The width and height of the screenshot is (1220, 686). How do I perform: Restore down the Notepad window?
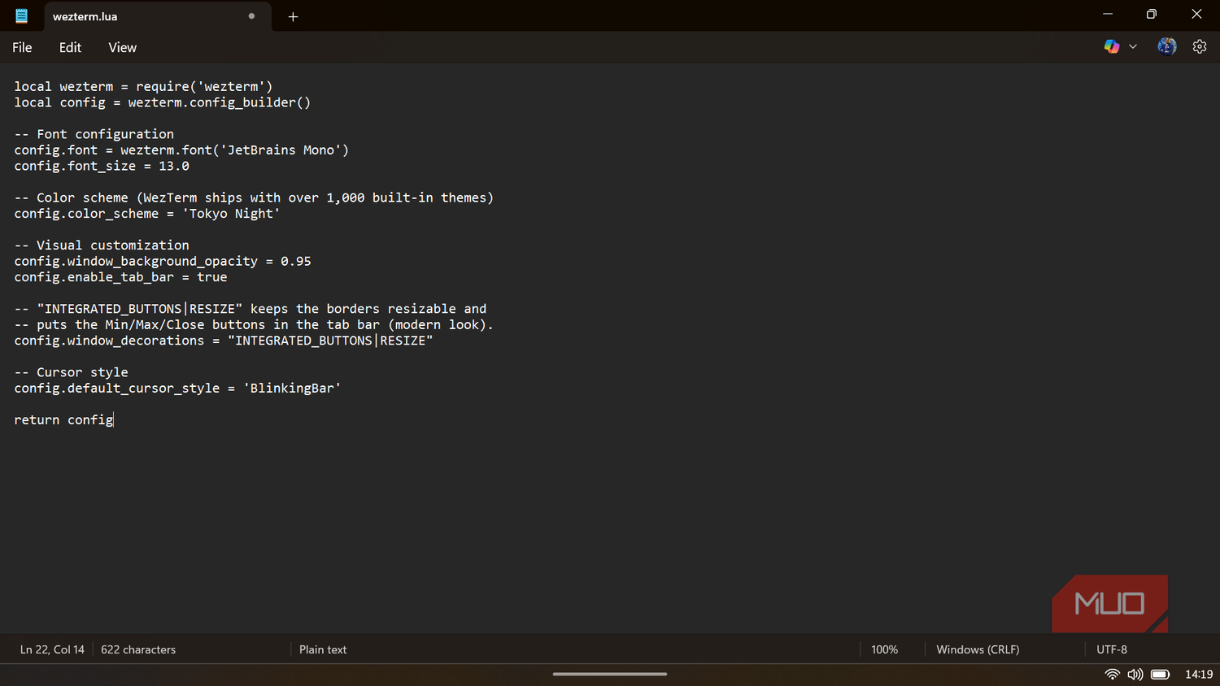click(1151, 14)
